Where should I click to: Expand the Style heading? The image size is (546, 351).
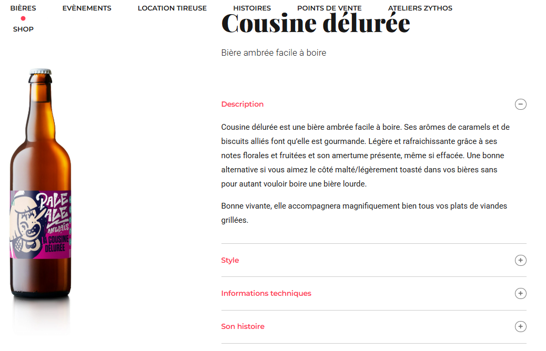pyautogui.click(x=230, y=260)
